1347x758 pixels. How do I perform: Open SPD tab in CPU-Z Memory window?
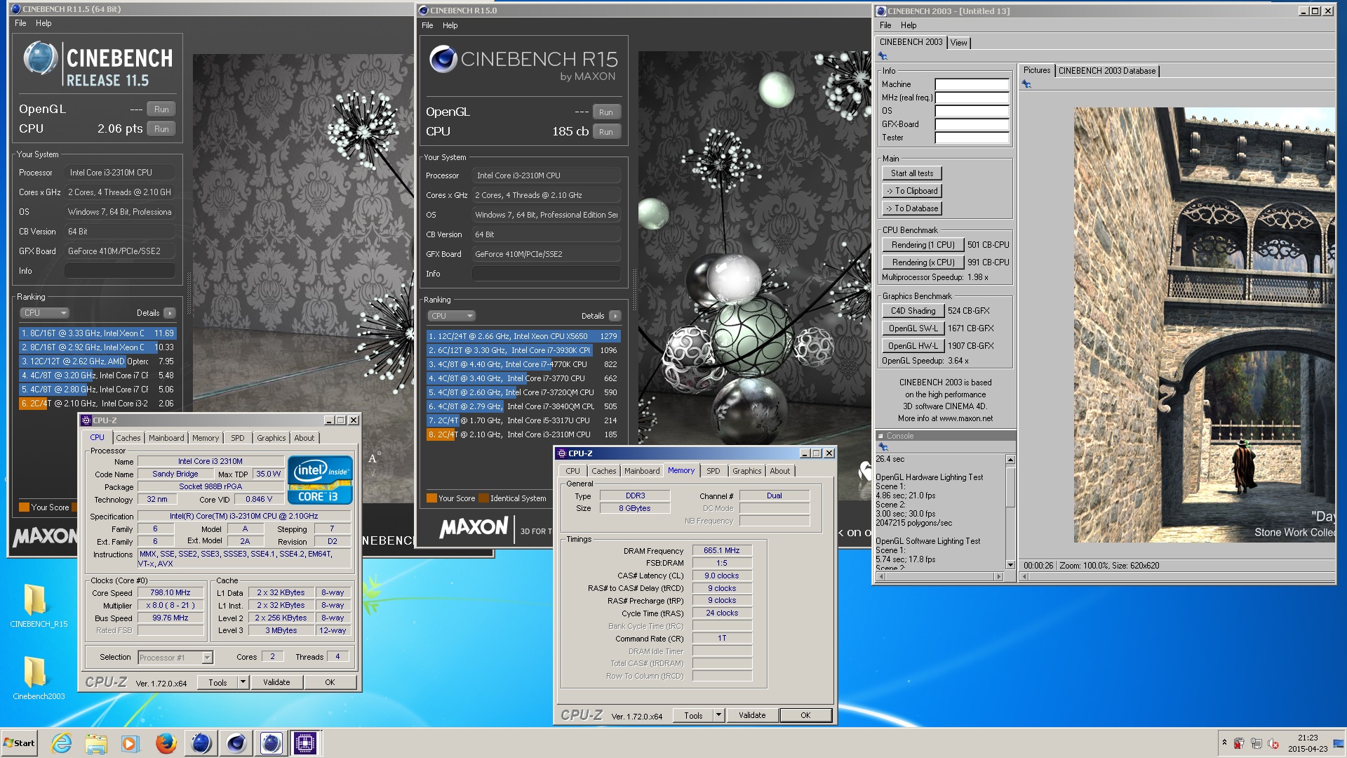713,471
